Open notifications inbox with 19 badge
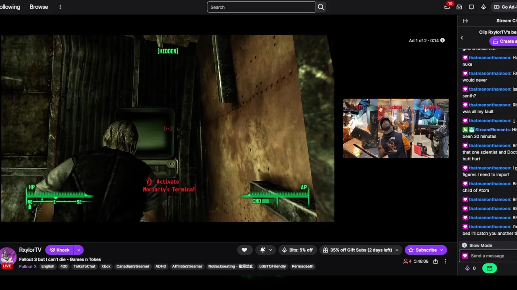 [x=447, y=7]
